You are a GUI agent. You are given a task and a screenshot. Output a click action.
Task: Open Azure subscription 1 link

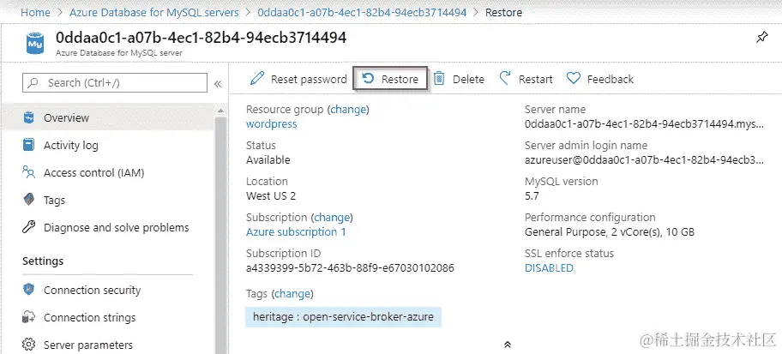296,231
